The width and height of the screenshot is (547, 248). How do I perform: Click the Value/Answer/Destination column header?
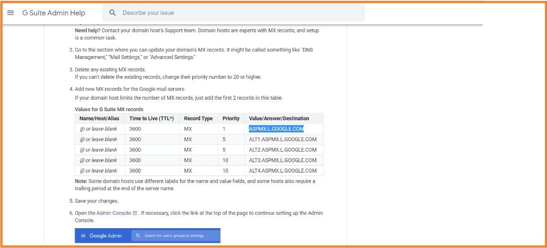pos(279,119)
